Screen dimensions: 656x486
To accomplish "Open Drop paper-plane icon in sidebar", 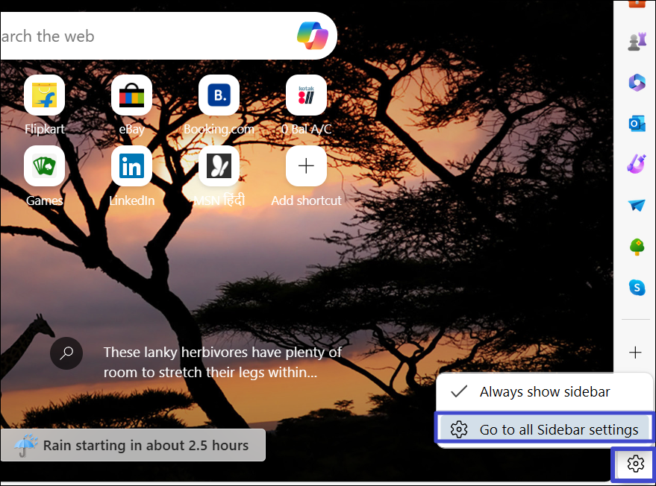I will coord(636,205).
